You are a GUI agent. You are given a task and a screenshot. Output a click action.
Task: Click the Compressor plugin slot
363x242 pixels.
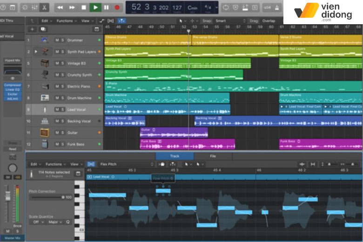[13, 85]
